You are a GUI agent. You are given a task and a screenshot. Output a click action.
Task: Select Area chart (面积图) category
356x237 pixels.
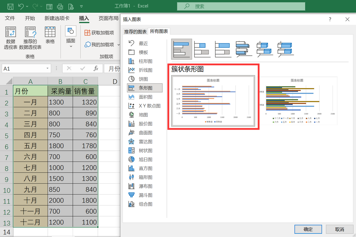pos(145,97)
